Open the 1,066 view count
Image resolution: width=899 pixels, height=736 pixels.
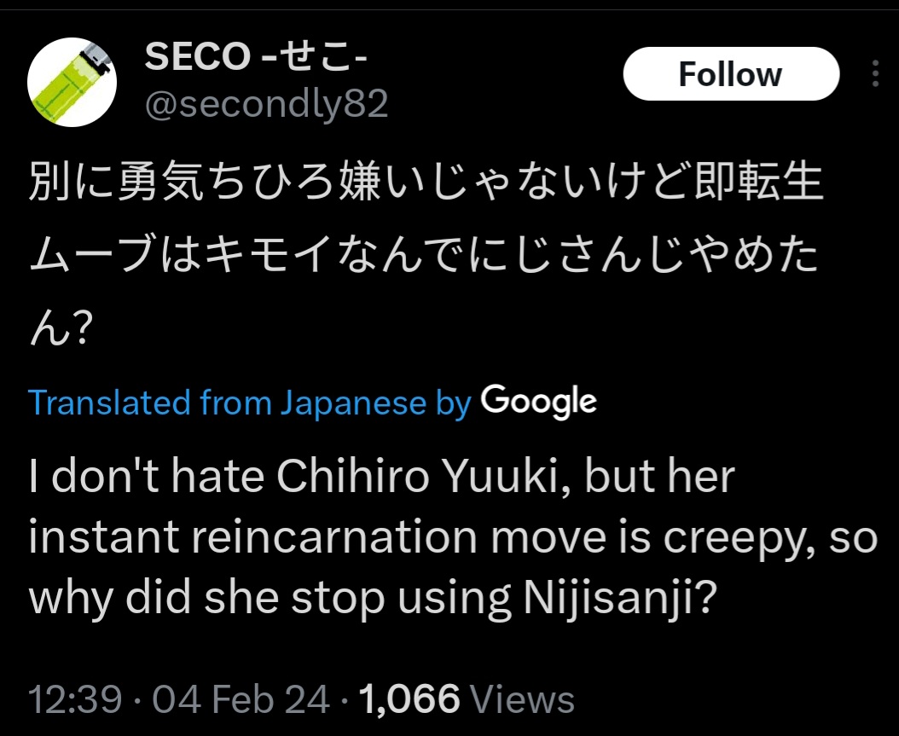click(409, 699)
